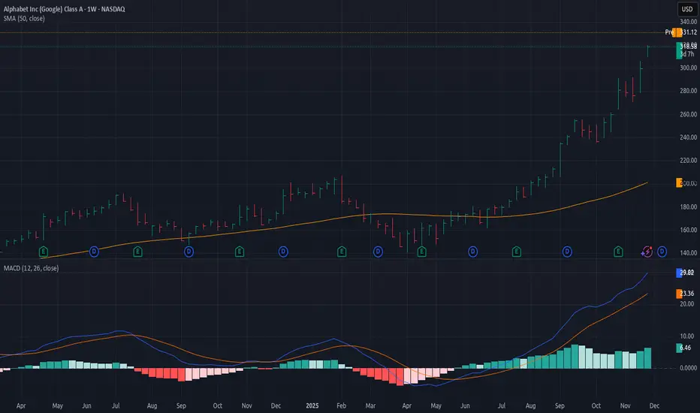Open the dividend marker for June 2024

[x=94, y=252]
